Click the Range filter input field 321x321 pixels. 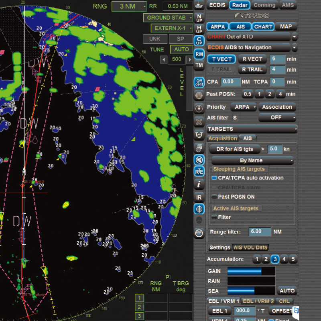260,232
